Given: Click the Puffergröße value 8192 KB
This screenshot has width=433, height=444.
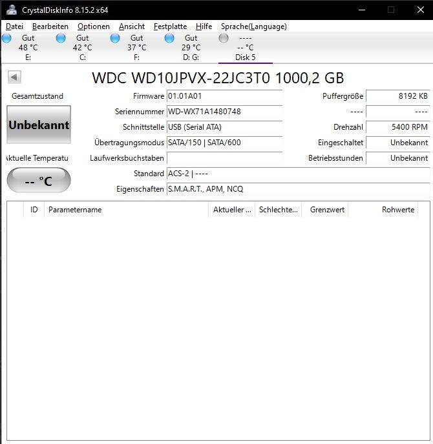Looking at the screenshot, I should tap(398, 96).
